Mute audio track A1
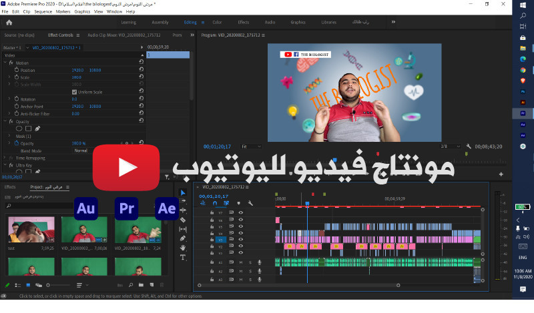This screenshot has width=534, height=313. click(241, 262)
